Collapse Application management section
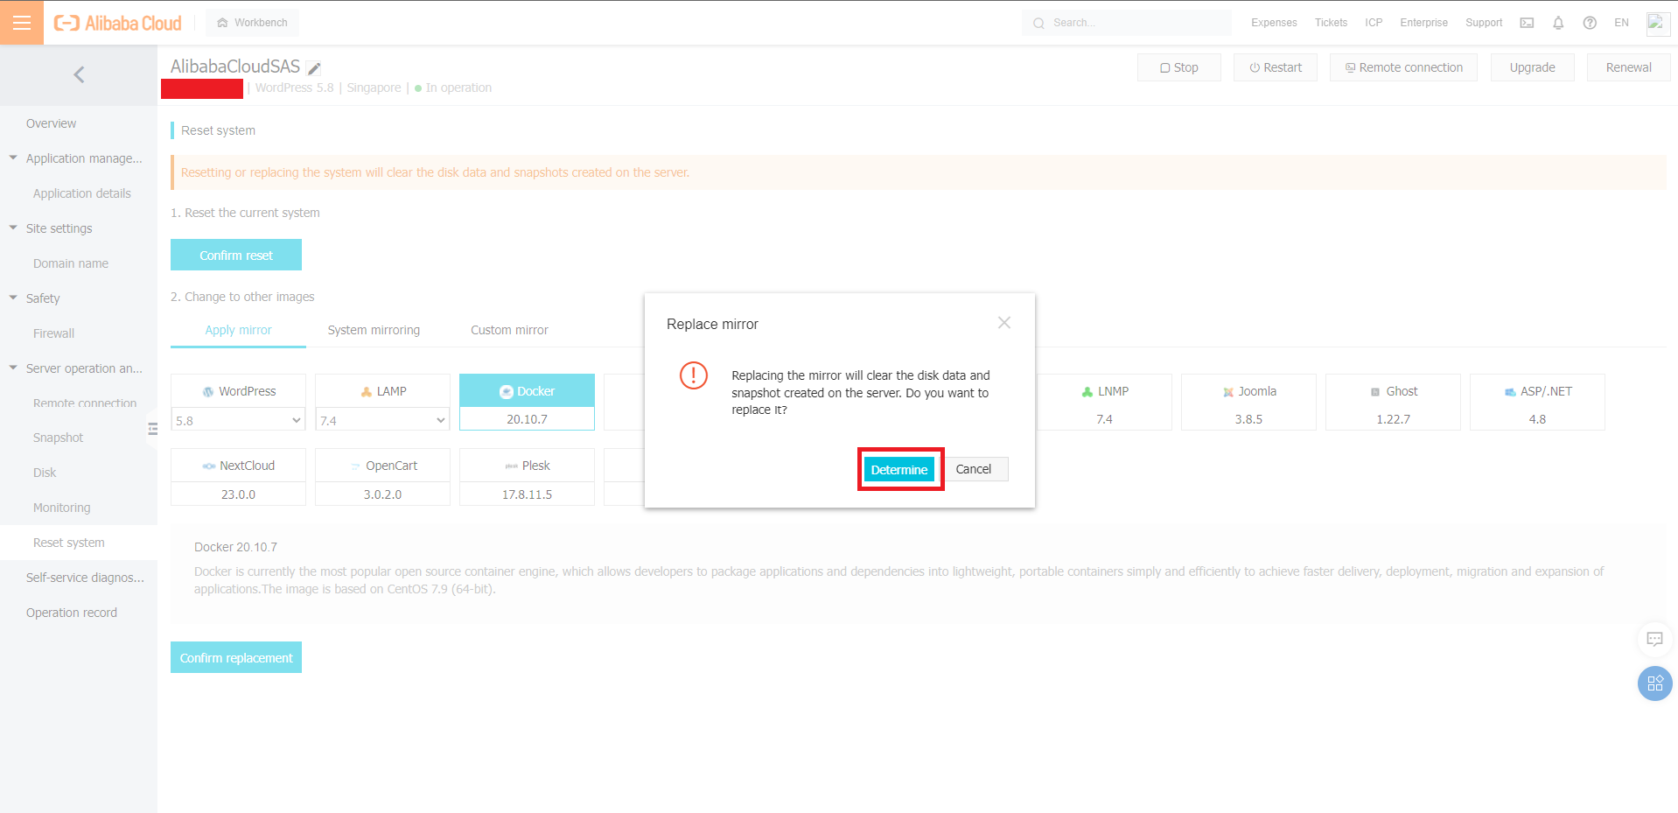The image size is (1678, 813). (13, 158)
